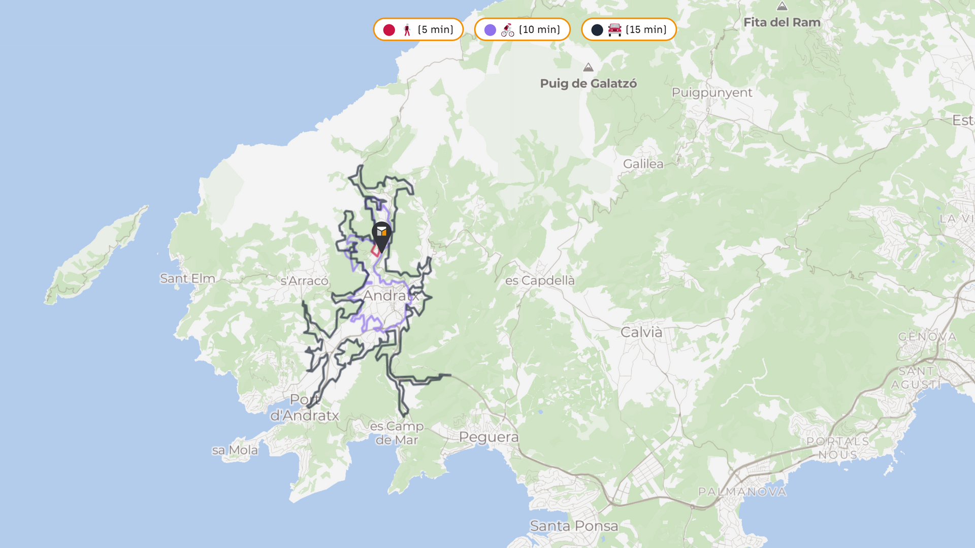
Task: Click the small red walking area polygon
Action: (375, 250)
